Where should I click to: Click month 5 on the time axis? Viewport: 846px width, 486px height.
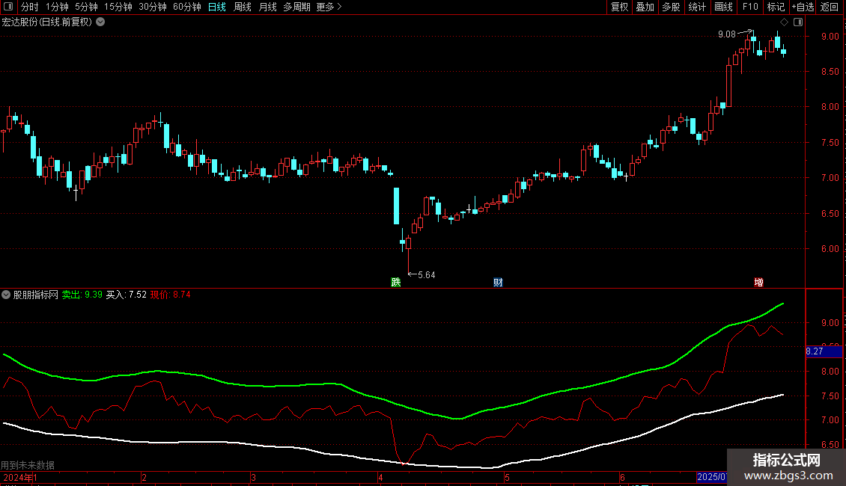click(x=507, y=477)
